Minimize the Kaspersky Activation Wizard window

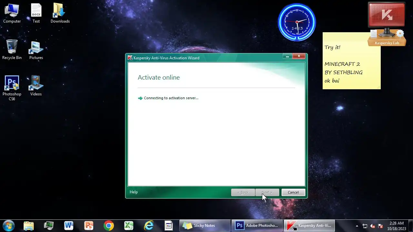click(287, 56)
